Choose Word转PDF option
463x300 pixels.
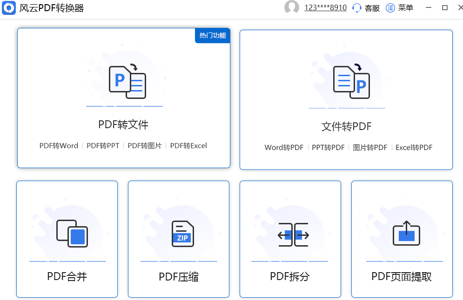pos(284,147)
